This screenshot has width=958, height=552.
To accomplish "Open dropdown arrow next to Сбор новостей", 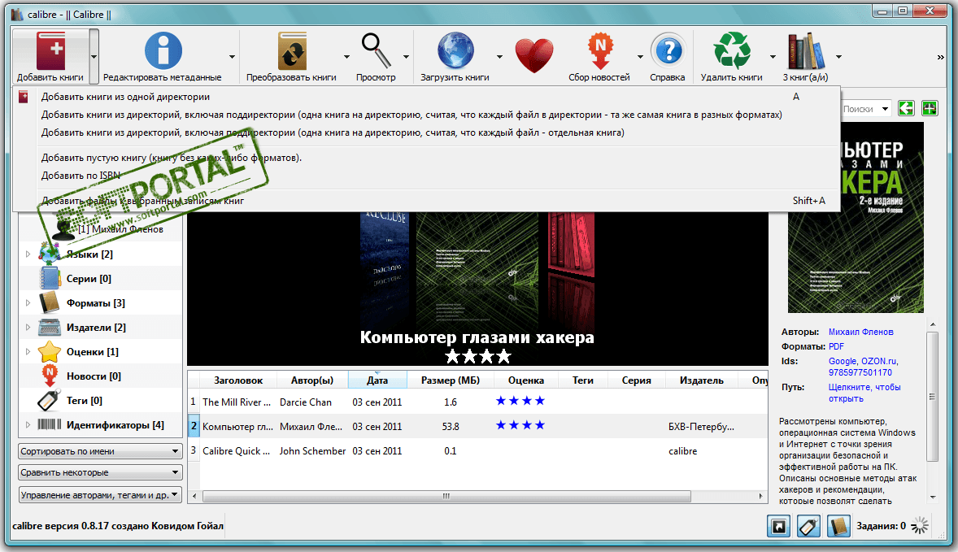I will click(x=640, y=57).
